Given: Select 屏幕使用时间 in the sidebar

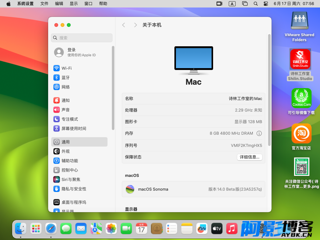Looking at the screenshot, I should pos(79,128).
